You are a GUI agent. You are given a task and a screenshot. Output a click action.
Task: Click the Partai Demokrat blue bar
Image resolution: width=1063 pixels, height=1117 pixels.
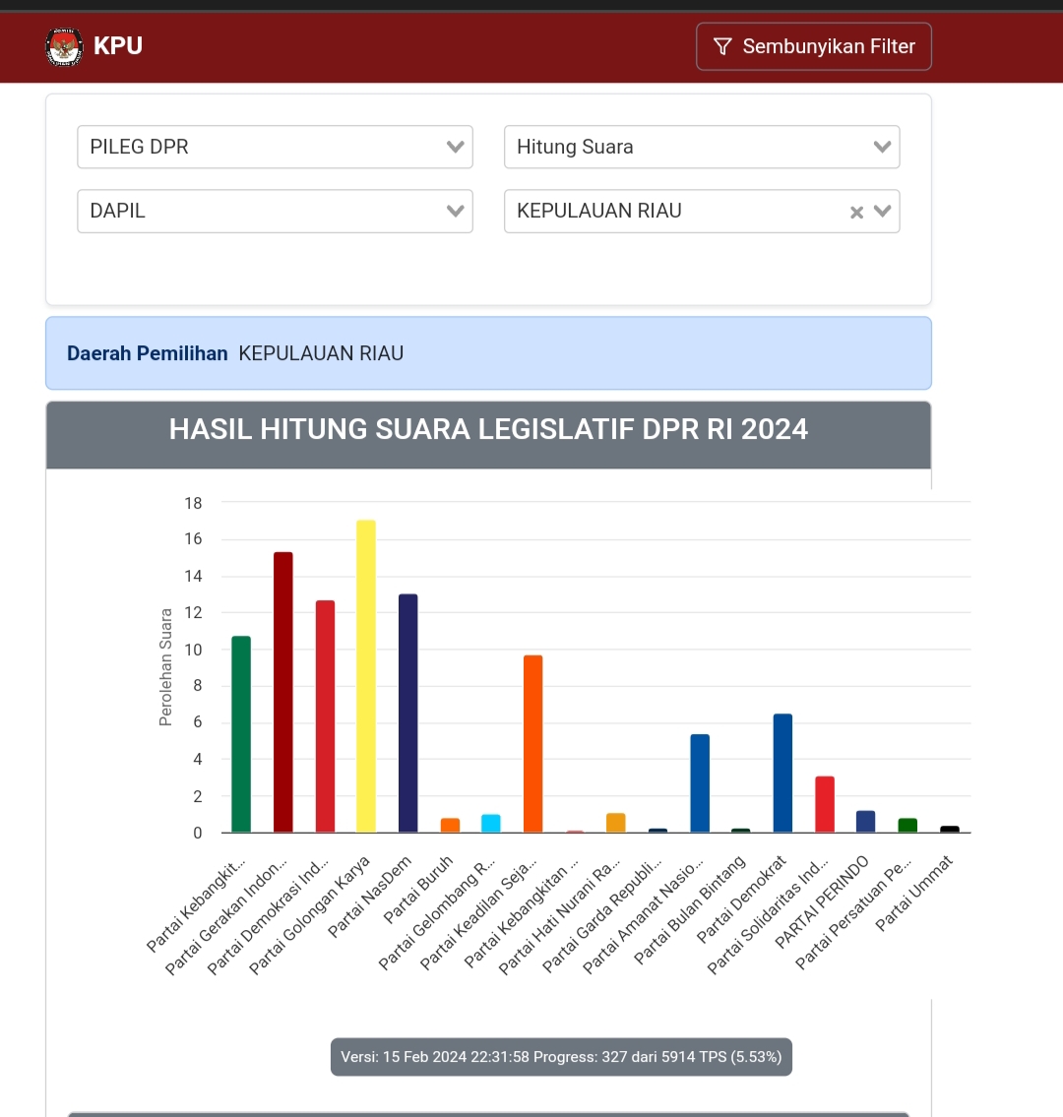click(783, 773)
